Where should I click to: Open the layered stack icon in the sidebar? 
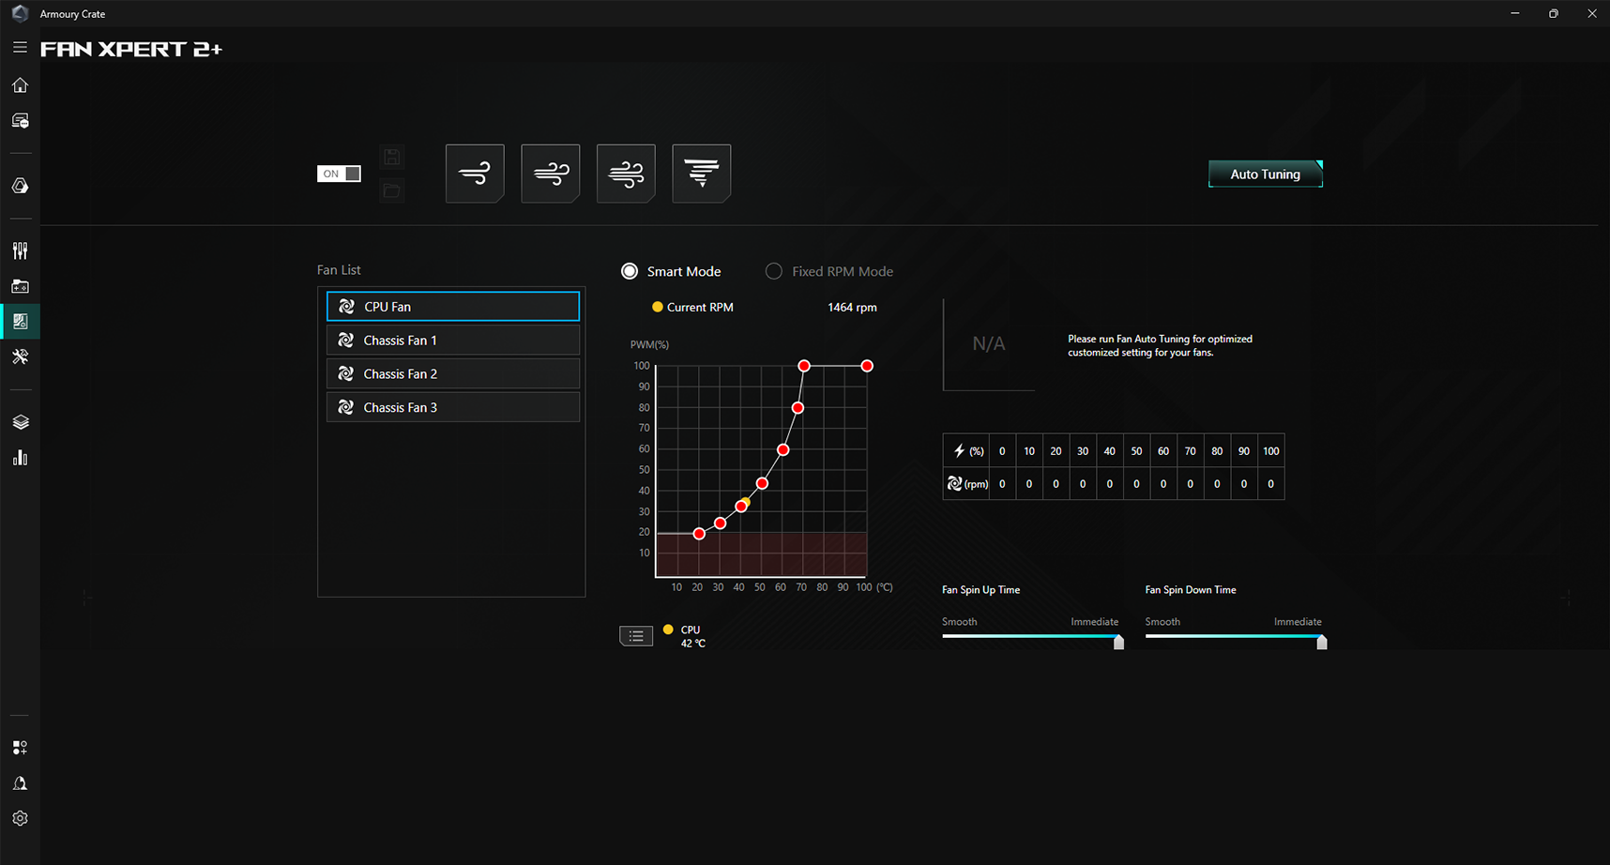click(x=20, y=422)
